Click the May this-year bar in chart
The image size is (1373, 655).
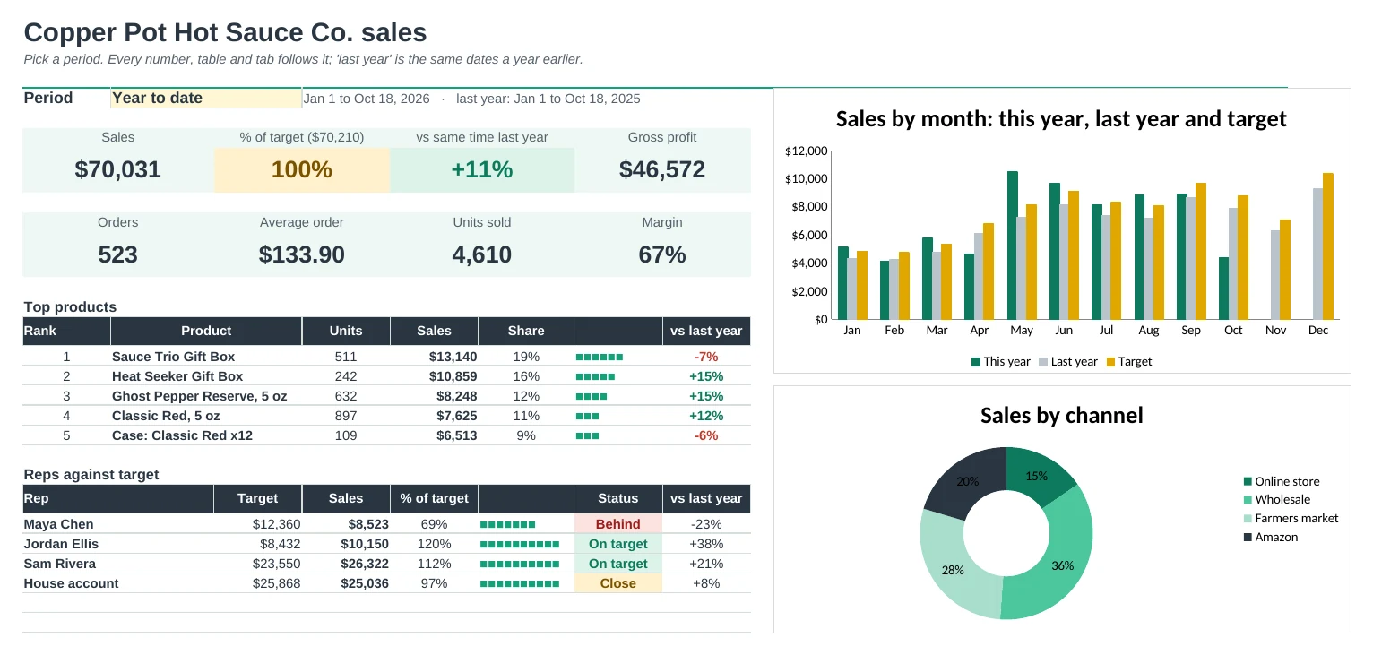1013,246
